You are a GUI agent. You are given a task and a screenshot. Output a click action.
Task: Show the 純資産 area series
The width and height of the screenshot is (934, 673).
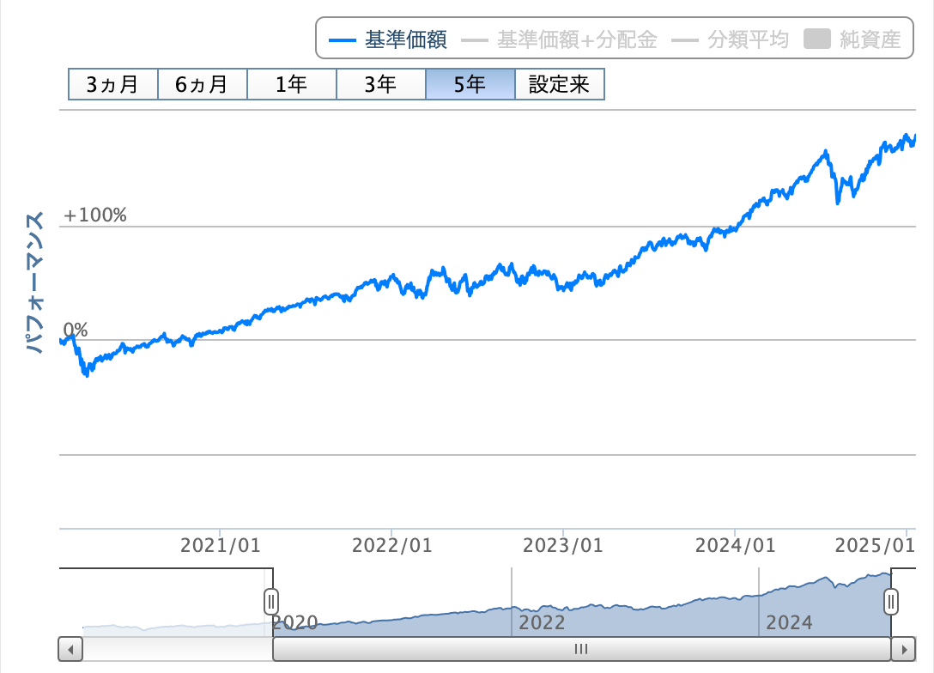pyautogui.click(x=852, y=40)
